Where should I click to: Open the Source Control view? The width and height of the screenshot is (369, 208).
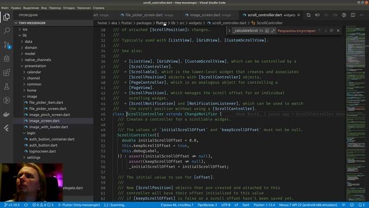6,44
